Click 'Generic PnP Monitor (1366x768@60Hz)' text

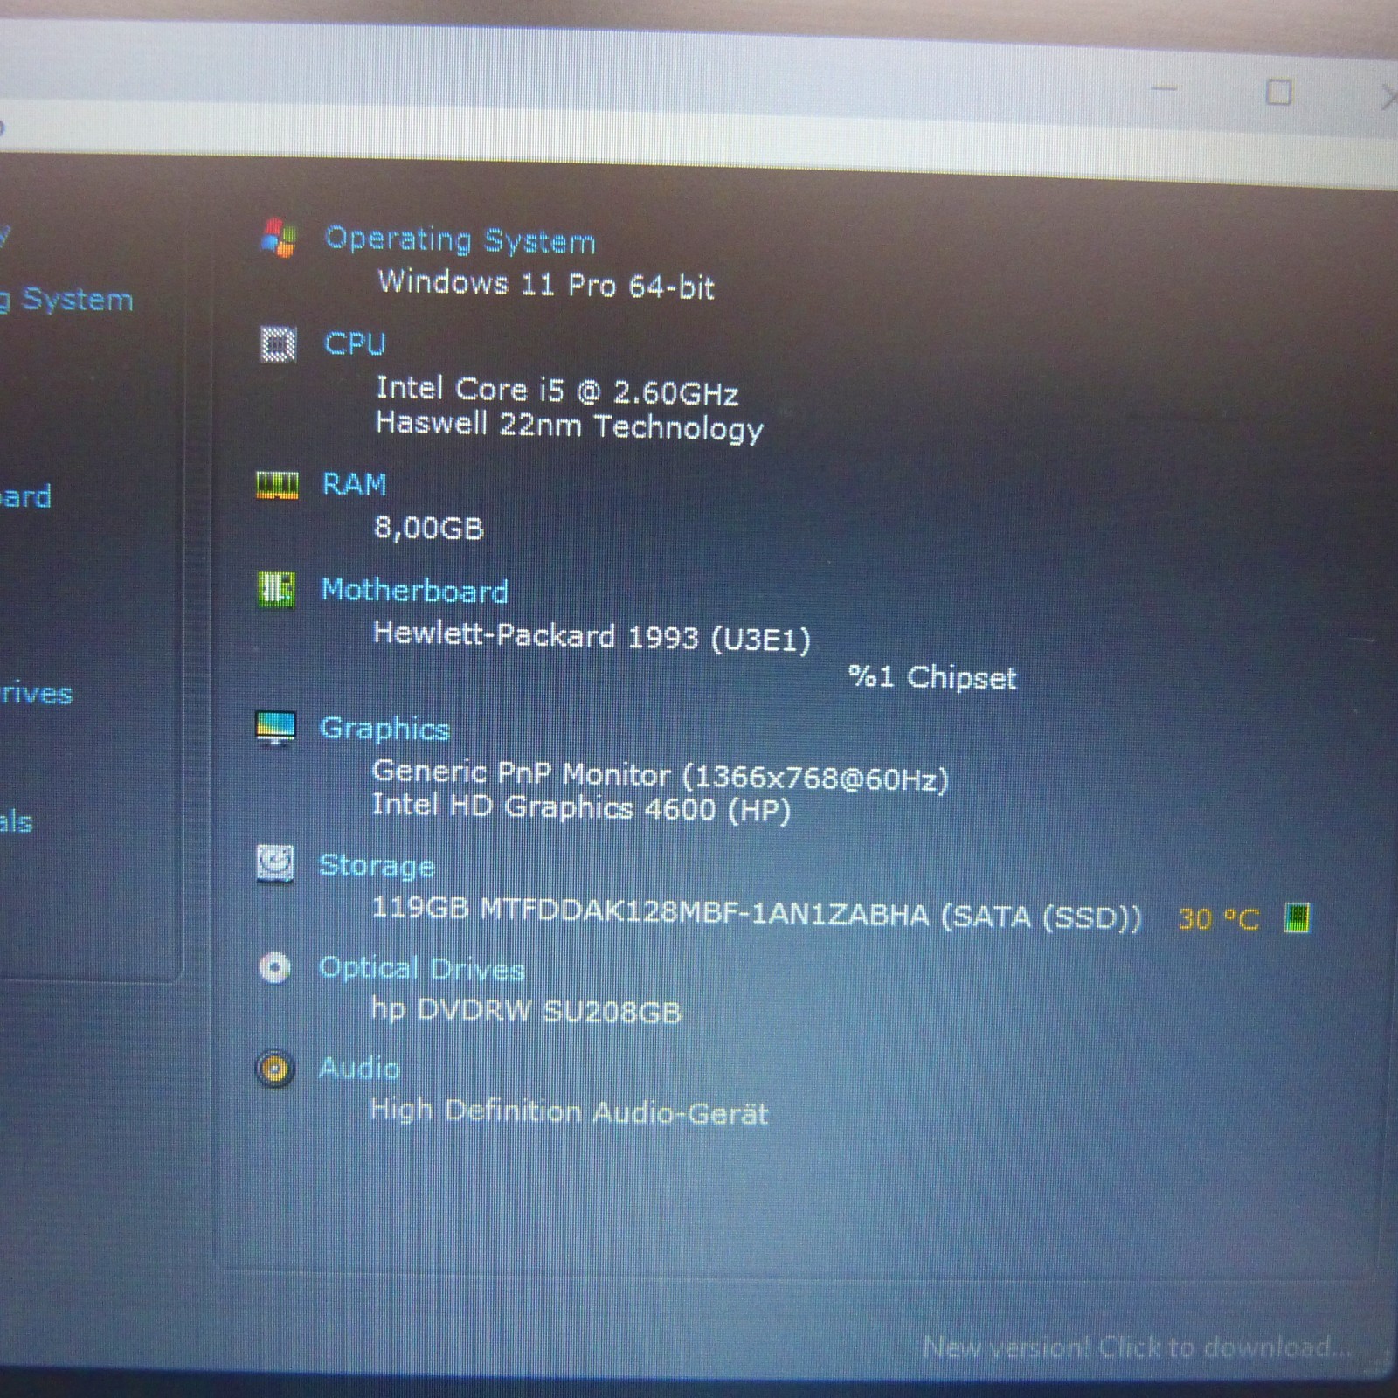point(660,776)
